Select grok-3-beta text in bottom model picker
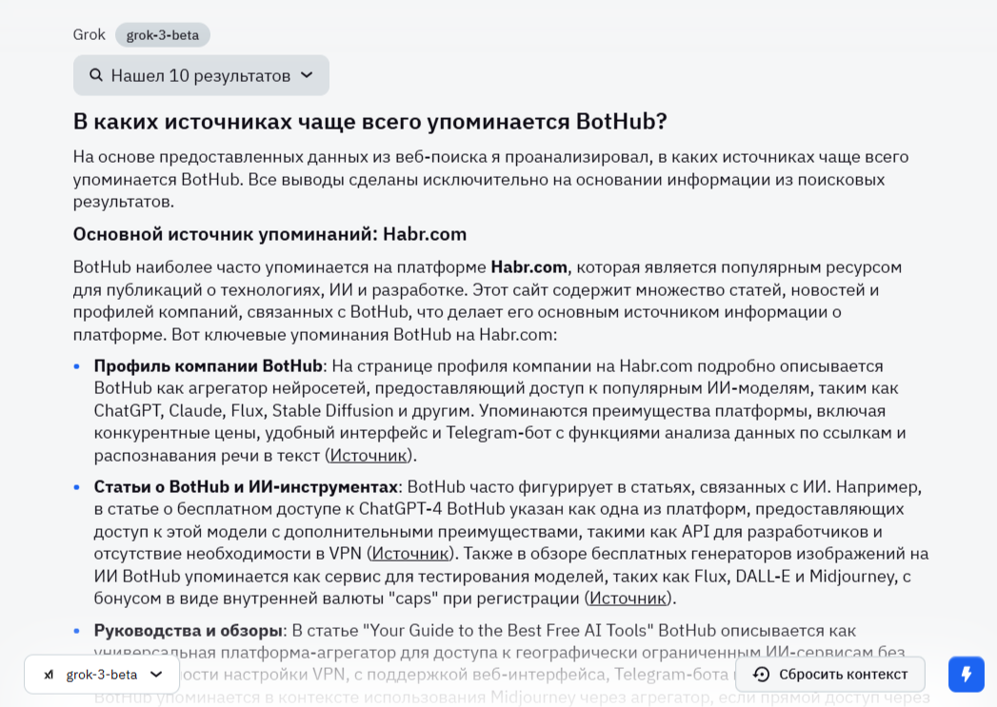Screen dimensions: 997x707 [x=102, y=675]
